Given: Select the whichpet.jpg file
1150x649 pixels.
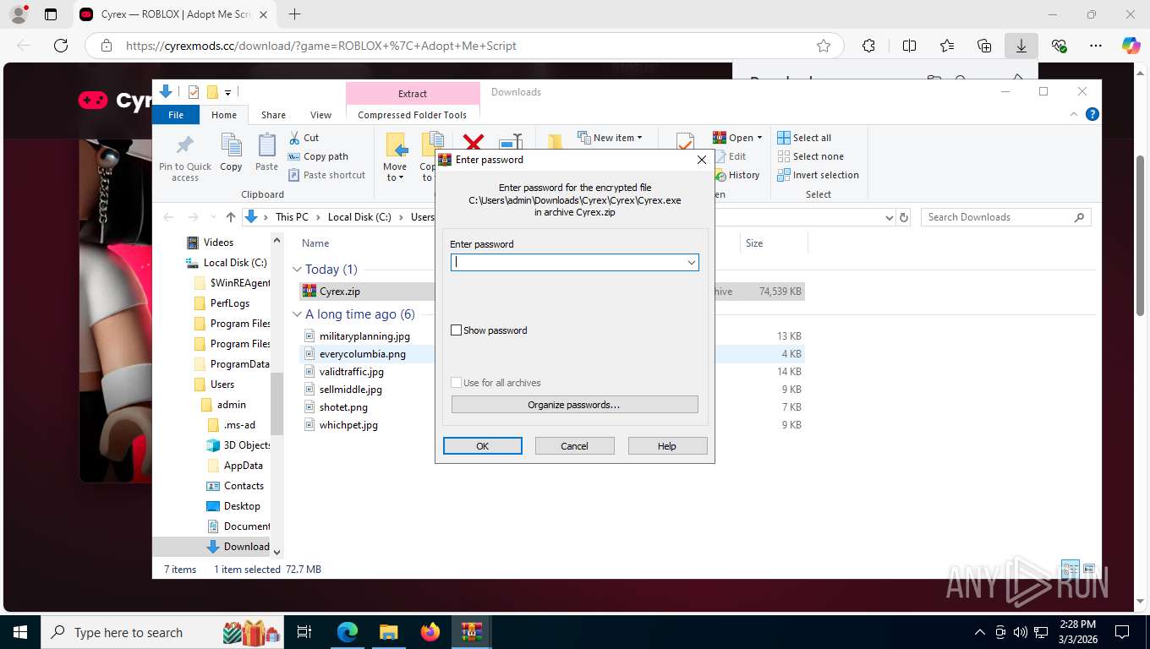Looking at the screenshot, I should pos(348,425).
